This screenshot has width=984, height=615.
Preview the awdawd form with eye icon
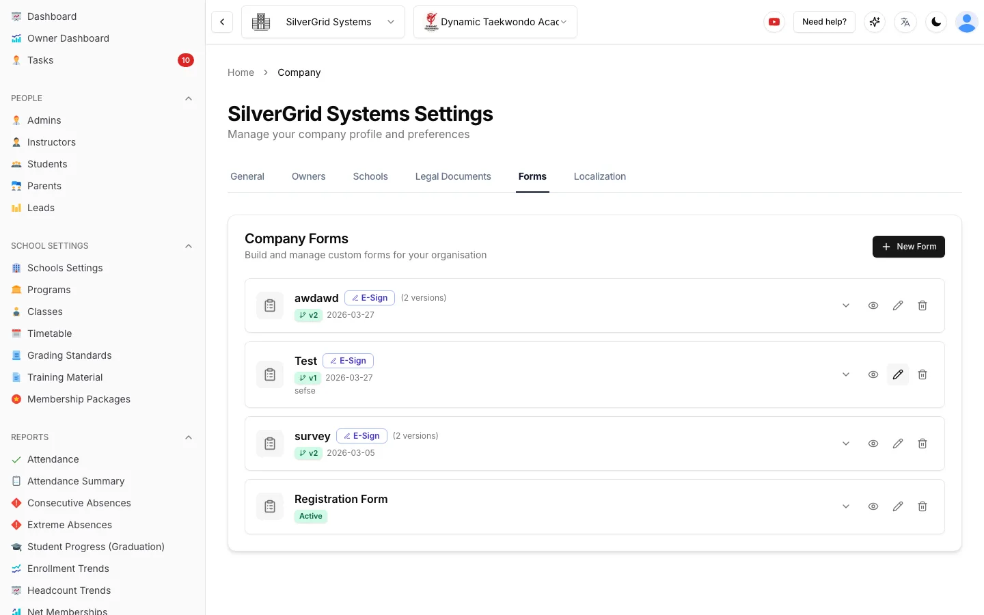pos(873,305)
